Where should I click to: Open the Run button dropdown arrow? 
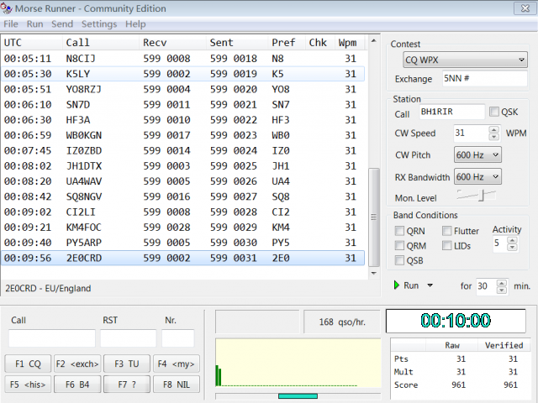430,285
